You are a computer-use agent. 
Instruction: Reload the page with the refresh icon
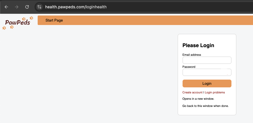27,7
